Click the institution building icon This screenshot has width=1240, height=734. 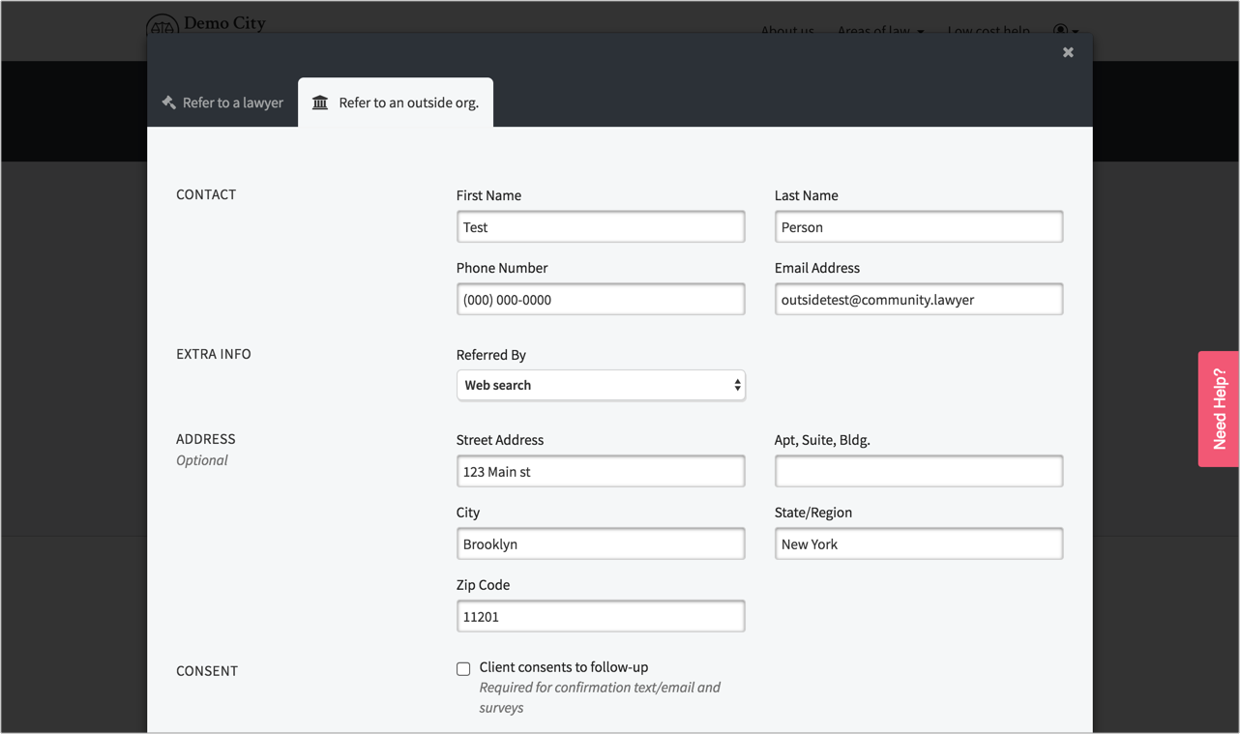320,103
